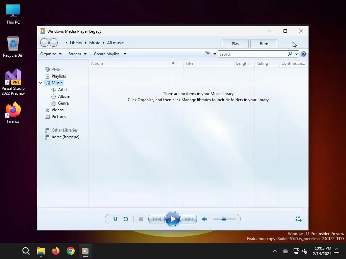Screen dimensions: 346x259
Task: Click the Forward navigation arrow
Action: click(53, 42)
